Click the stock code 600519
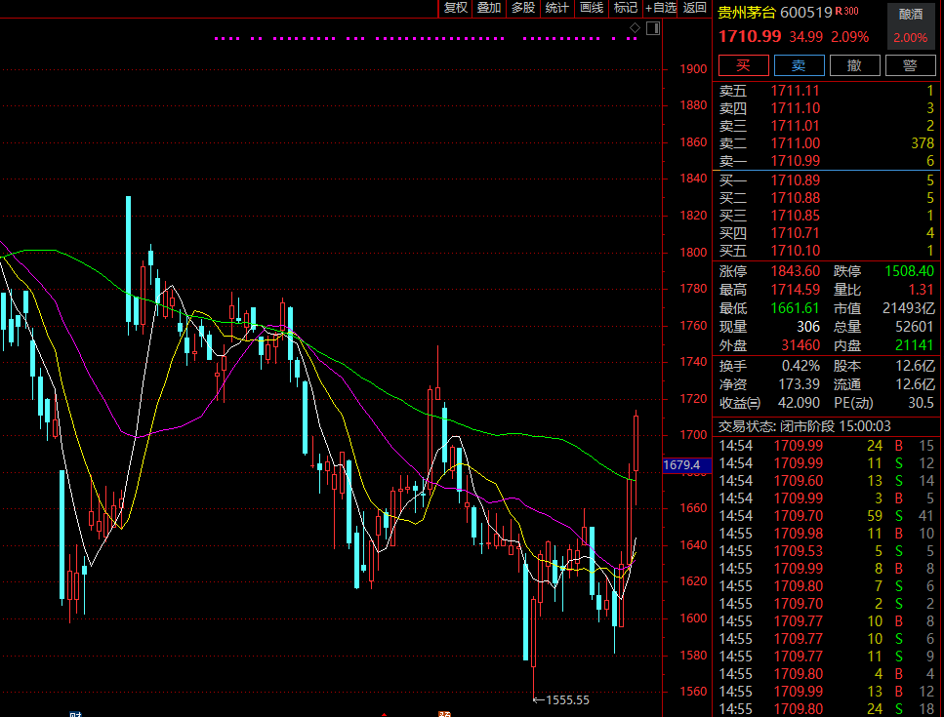Viewport: 944px width, 717px height. click(806, 13)
